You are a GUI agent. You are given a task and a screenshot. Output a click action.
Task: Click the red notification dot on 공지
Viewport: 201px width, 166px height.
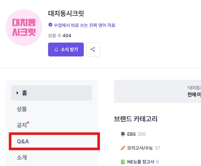point(28,122)
